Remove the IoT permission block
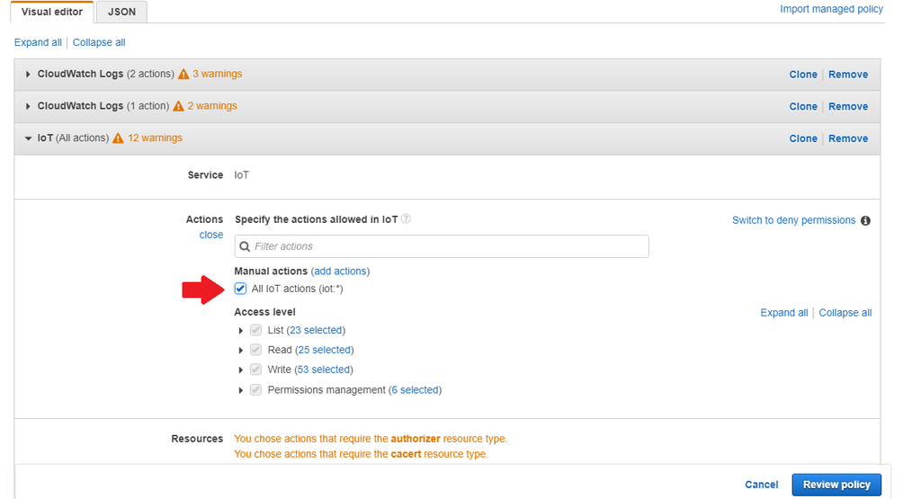 tap(848, 138)
